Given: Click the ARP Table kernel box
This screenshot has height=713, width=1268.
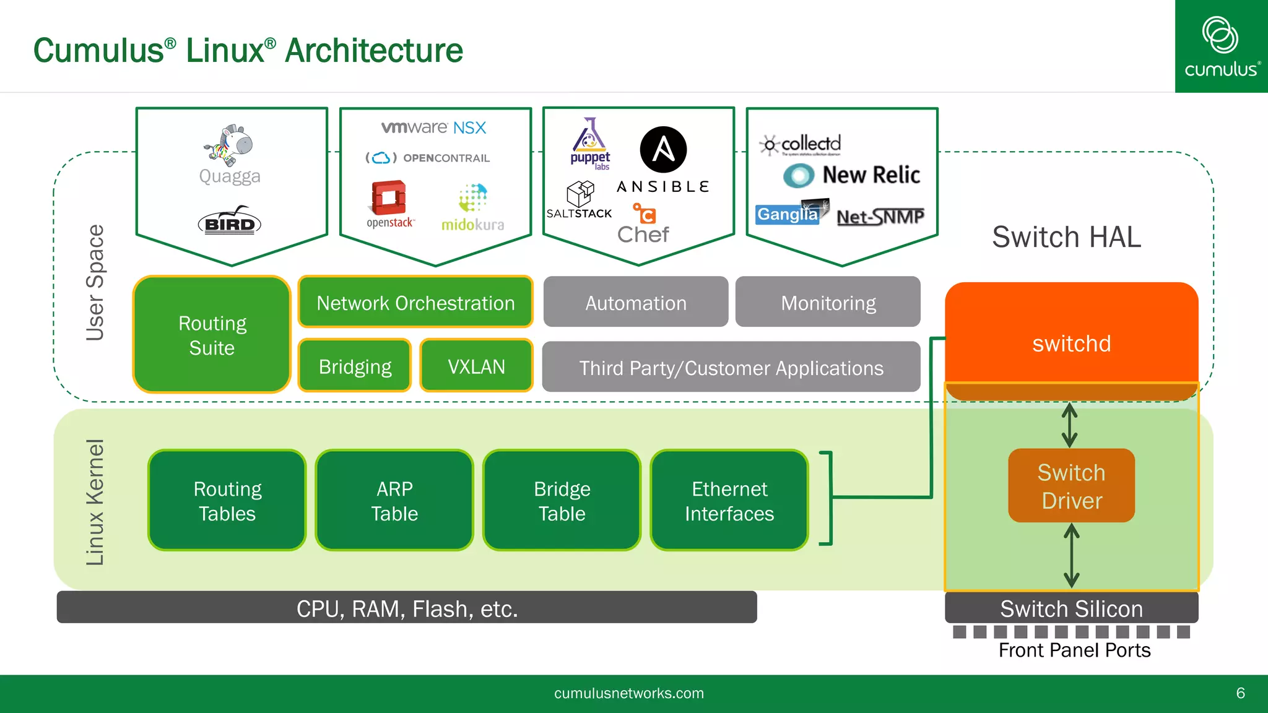Looking at the screenshot, I should click(x=394, y=501).
